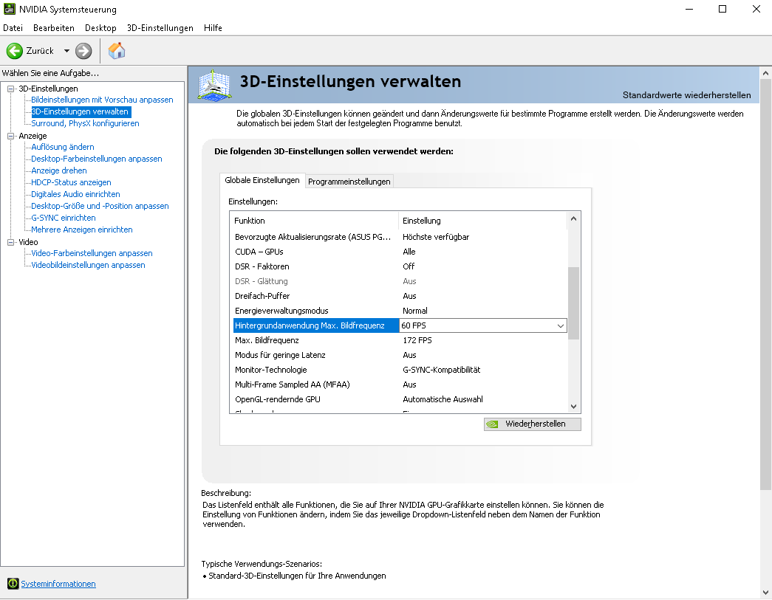Select the Modus für geringe Latenz row
Image resolution: width=772 pixels, height=600 pixels.
click(400, 355)
